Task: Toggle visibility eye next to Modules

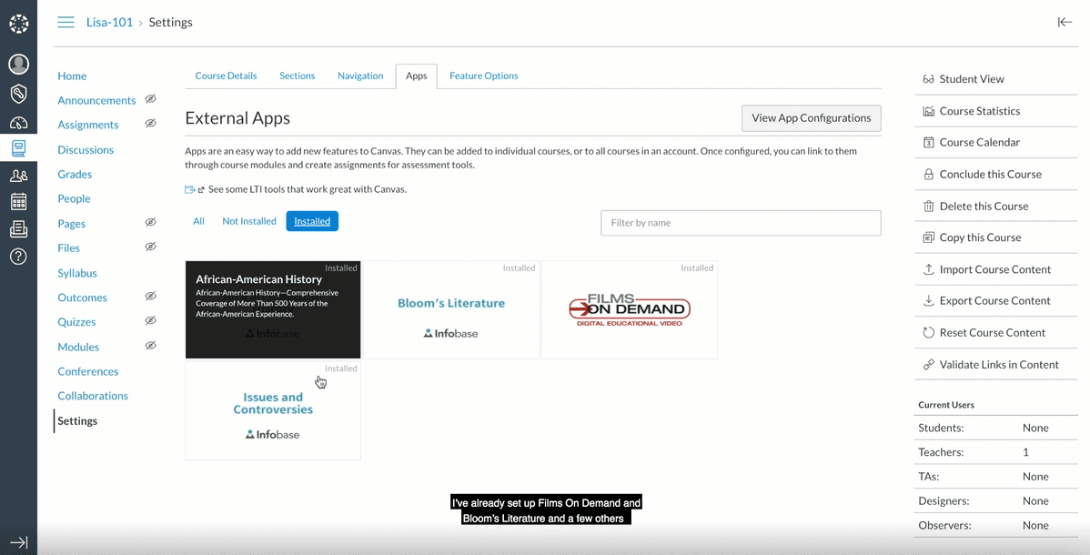Action: click(x=150, y=346)
